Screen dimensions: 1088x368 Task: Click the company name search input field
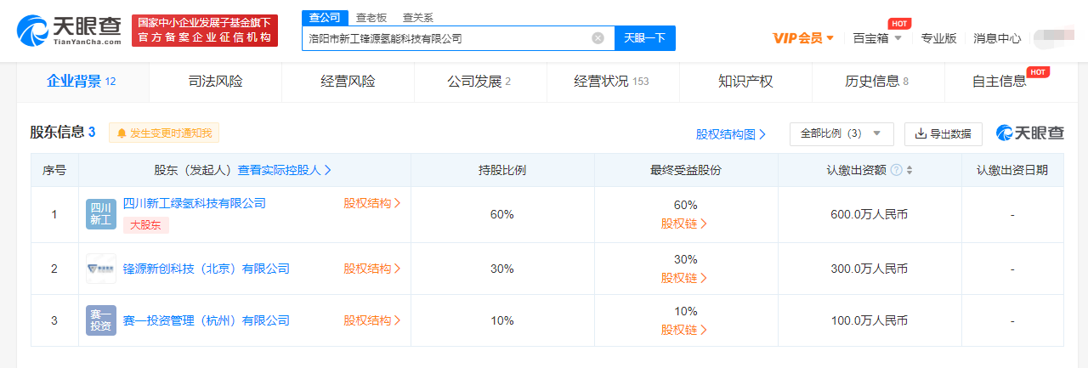[x=446, y=38]
